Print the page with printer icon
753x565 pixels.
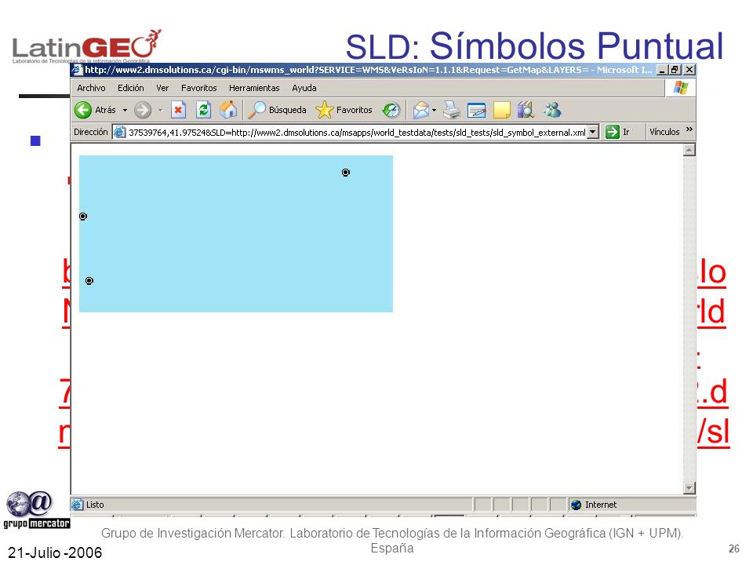[452, 110]
